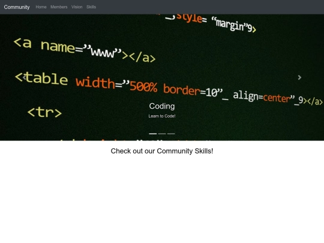Jump to the third carousel indicator

pos(171,134)
